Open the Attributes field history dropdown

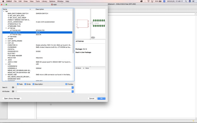click(73, 91)
